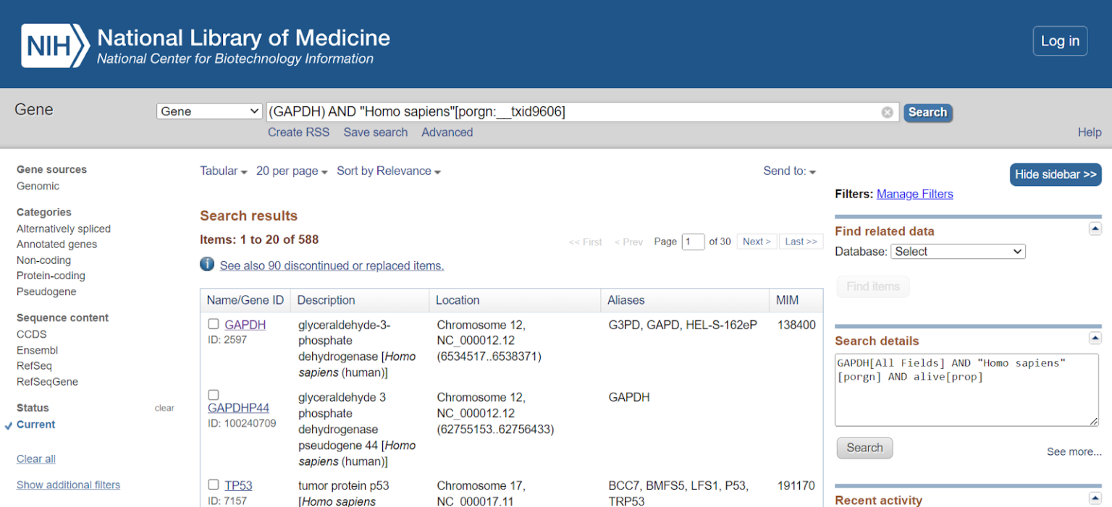Select the GAPDHP44 result checkbox
Screen dimensions: 1112x507
coord(214,395)
